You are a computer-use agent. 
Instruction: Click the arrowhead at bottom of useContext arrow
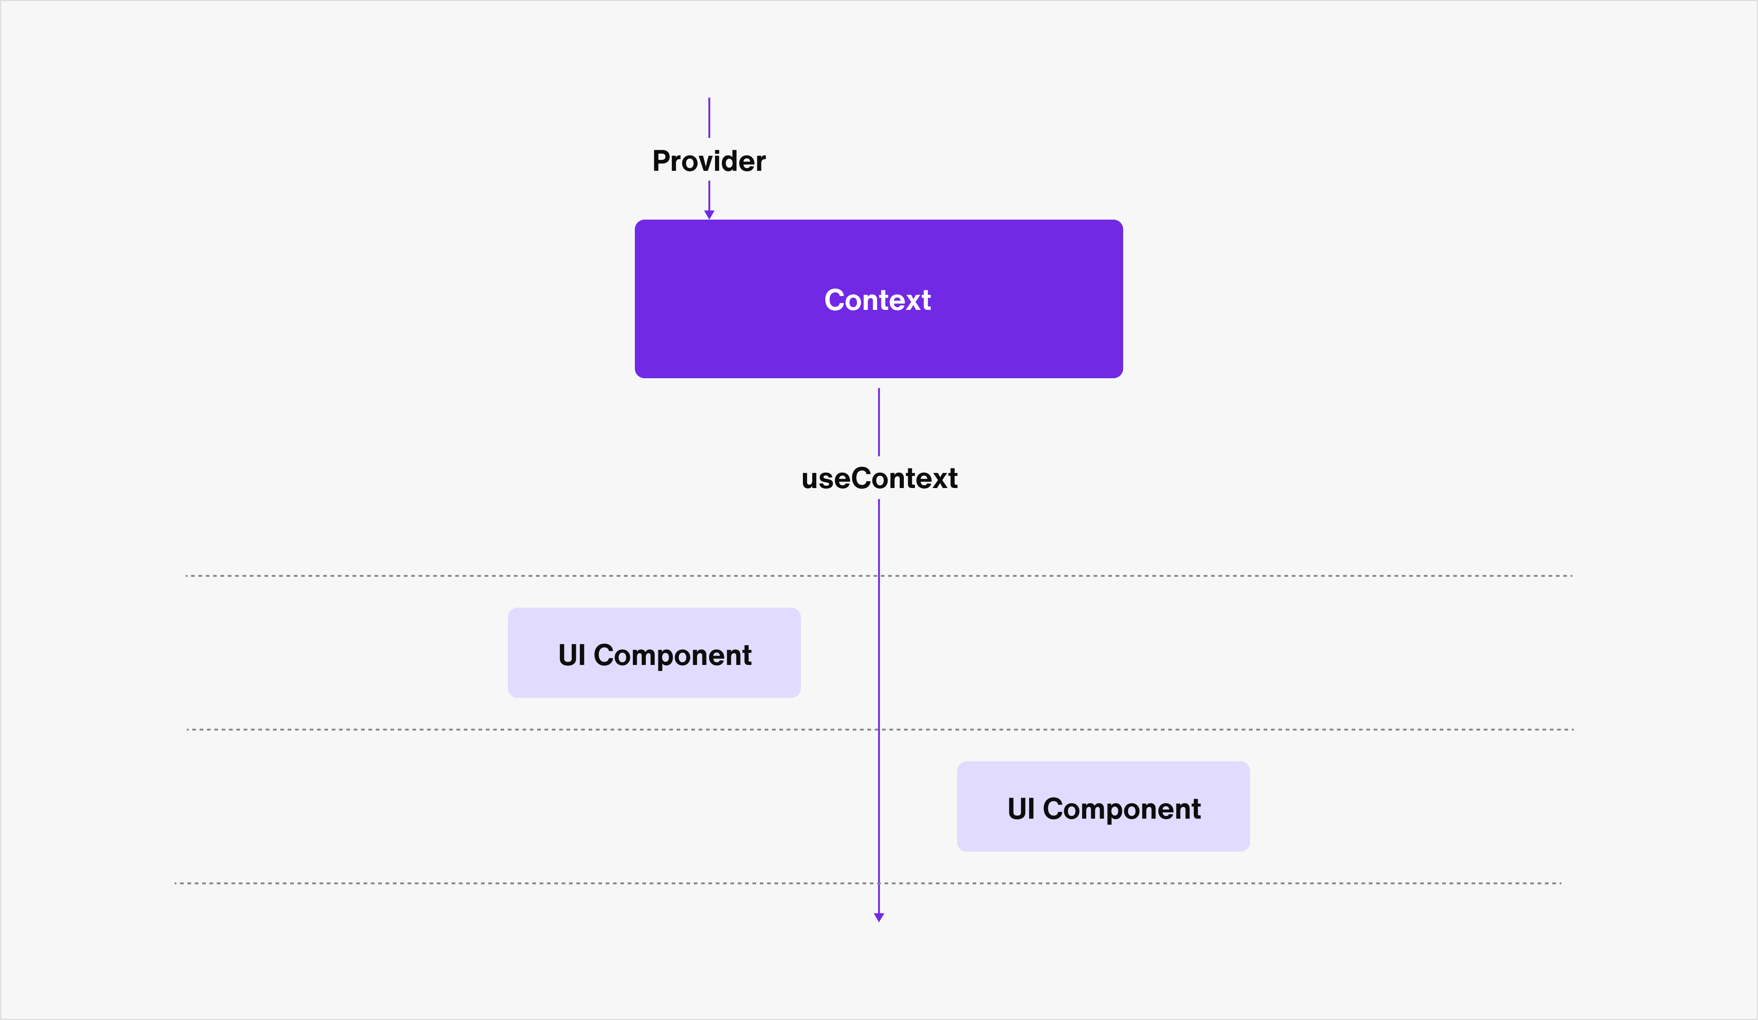click(879, 918)
